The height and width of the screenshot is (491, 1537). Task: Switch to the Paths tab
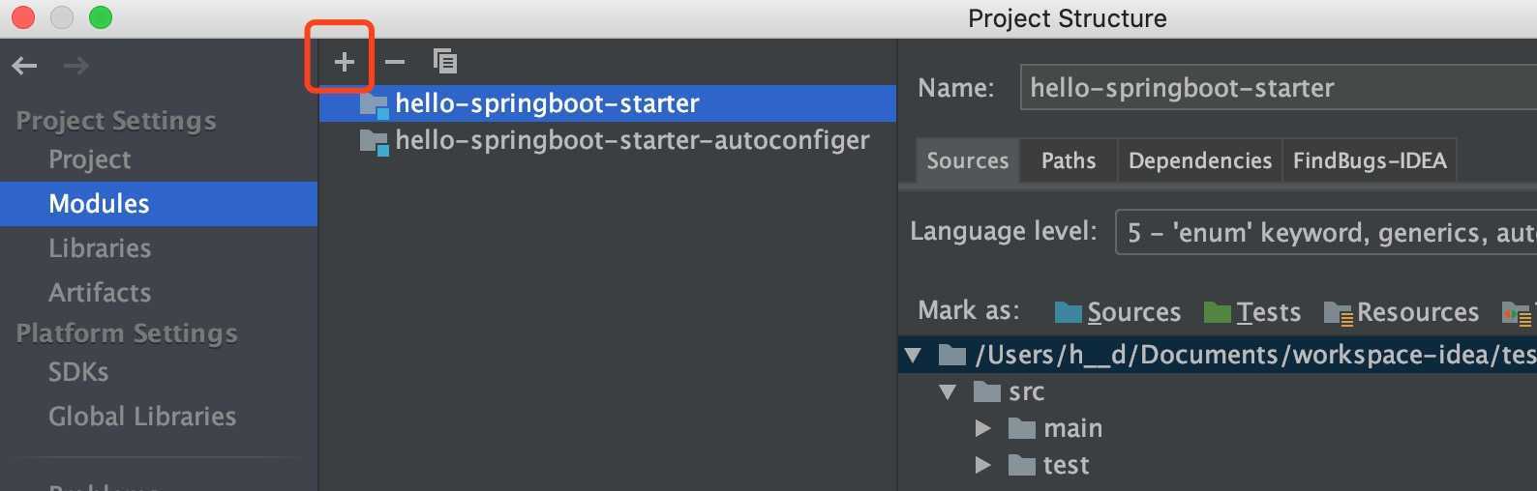click(1069, 160)
